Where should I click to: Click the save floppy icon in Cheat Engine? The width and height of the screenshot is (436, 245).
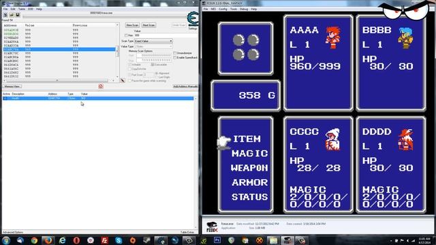18,15
